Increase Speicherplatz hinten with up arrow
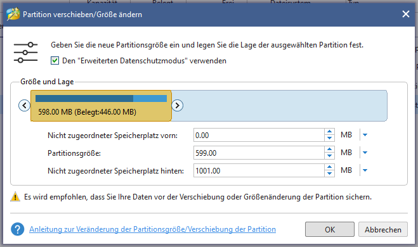Screen dimensions: 418x247 point(329,167)
